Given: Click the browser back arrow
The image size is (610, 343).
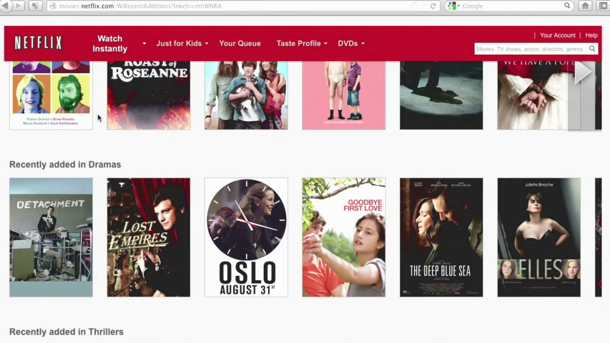Looking at the screenshot, I should (x=5, y=6).
